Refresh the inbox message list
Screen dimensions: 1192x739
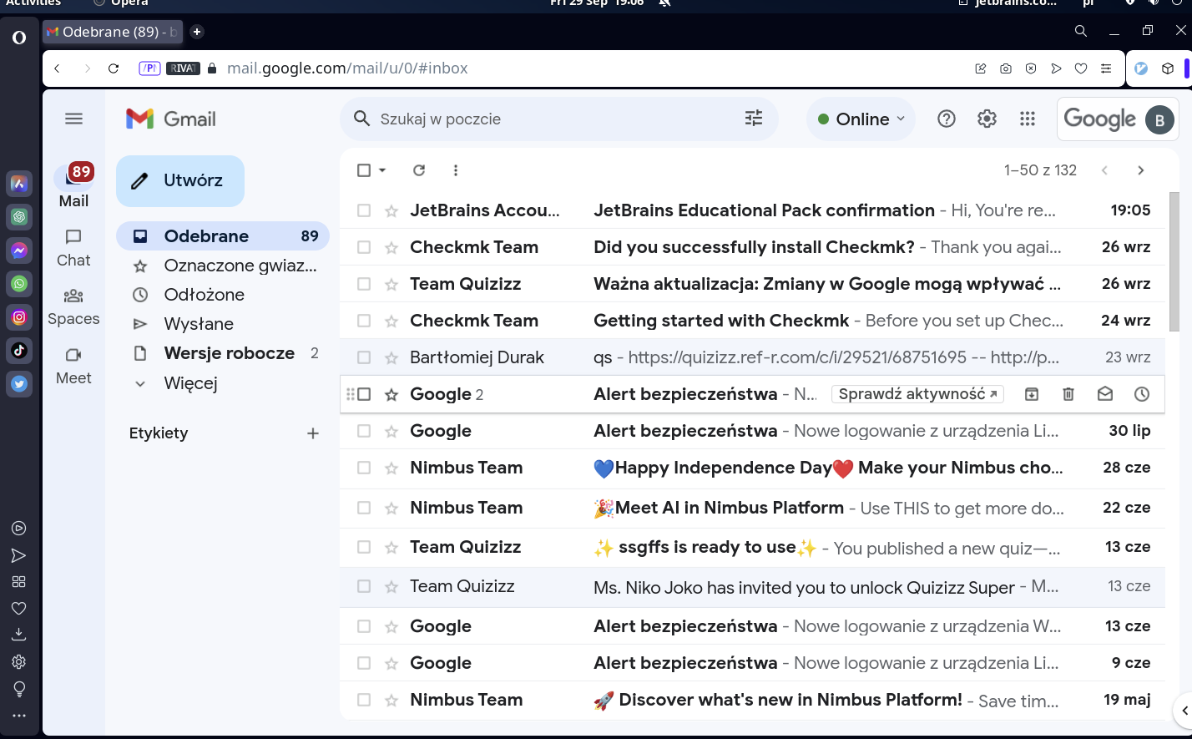[419, 170]
